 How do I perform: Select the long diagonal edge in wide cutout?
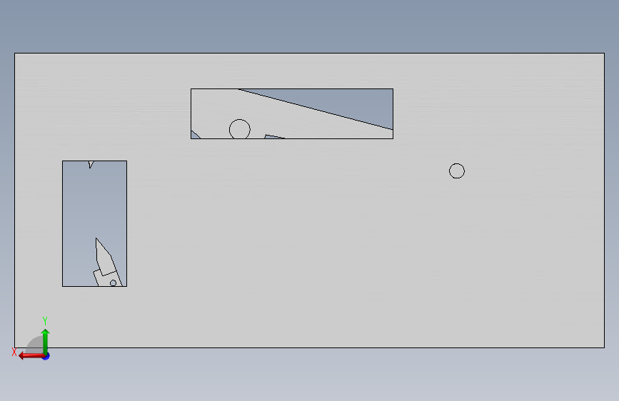(316, 109)
